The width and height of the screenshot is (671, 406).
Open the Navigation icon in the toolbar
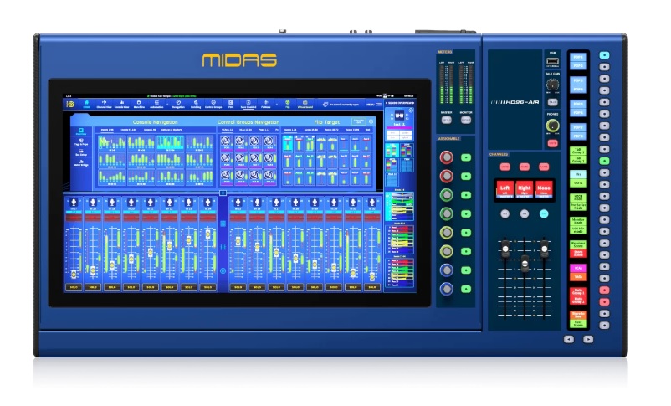[x=177, y=104]
